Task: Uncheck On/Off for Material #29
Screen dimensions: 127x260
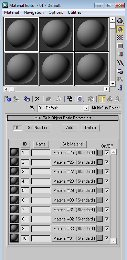Action: (x=107, y=191)
